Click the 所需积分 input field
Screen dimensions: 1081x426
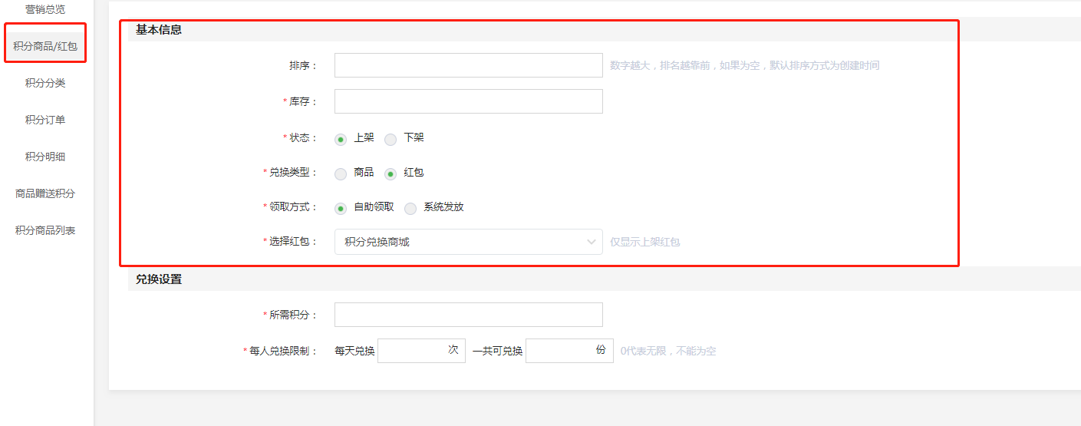click(x=469, y=315)
